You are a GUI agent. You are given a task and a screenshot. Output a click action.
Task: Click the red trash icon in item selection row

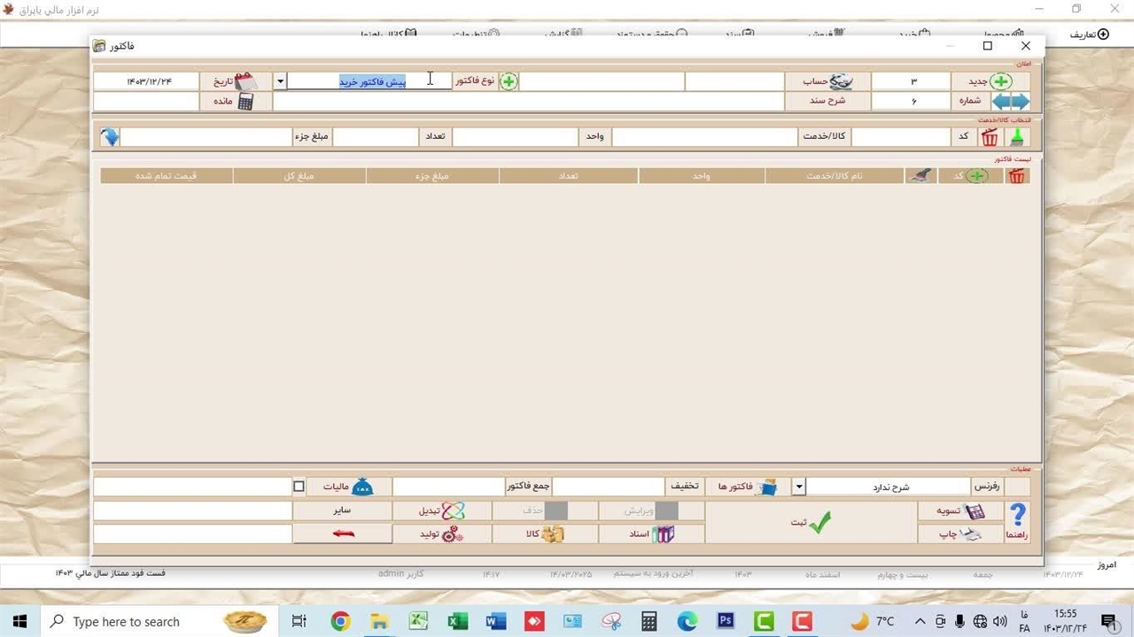pos(990,137)
